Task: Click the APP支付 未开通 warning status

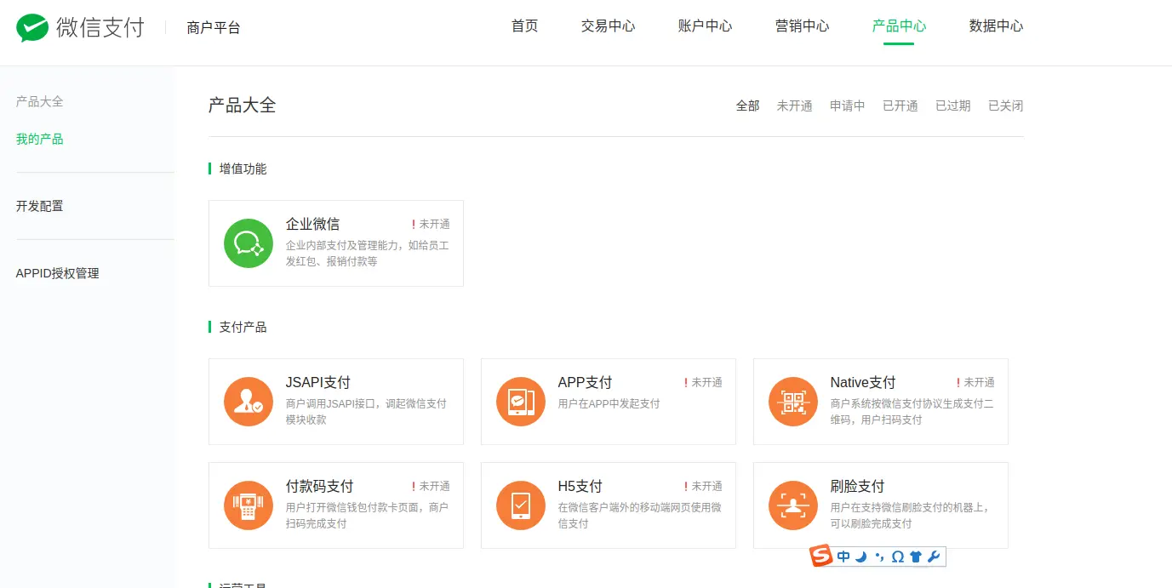Action: click(x=703, y=383)
